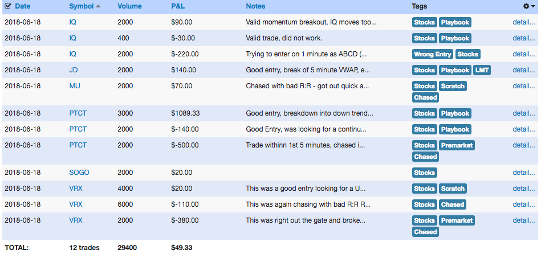This screenshot has height=258, width=541.
Task: Click the LMT tag on JD trade
Action: coord(482,70)
